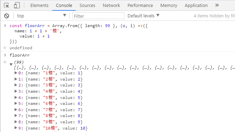Expand array entry 7 with name "8楼"

(x=16, y=115)
